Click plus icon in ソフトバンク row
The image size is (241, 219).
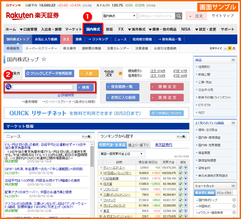tap(186, 190)
